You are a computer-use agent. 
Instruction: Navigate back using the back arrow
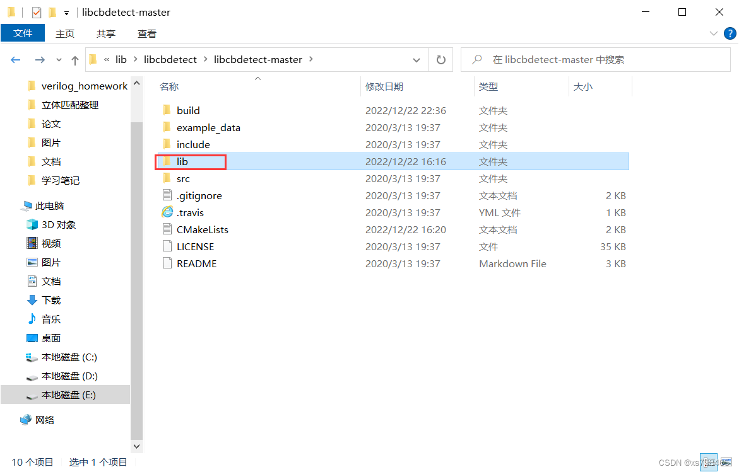click(16, 59)
